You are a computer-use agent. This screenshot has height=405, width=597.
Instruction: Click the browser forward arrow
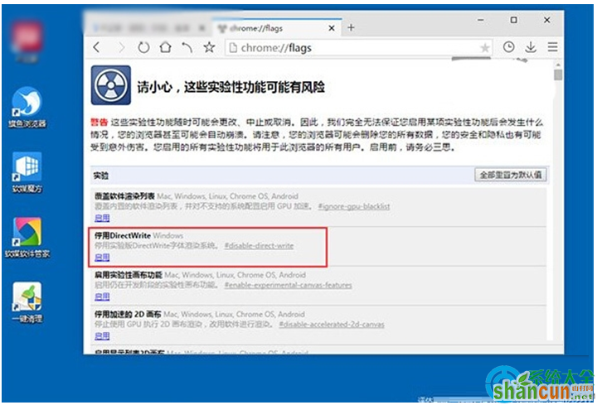tap(121, 47)
